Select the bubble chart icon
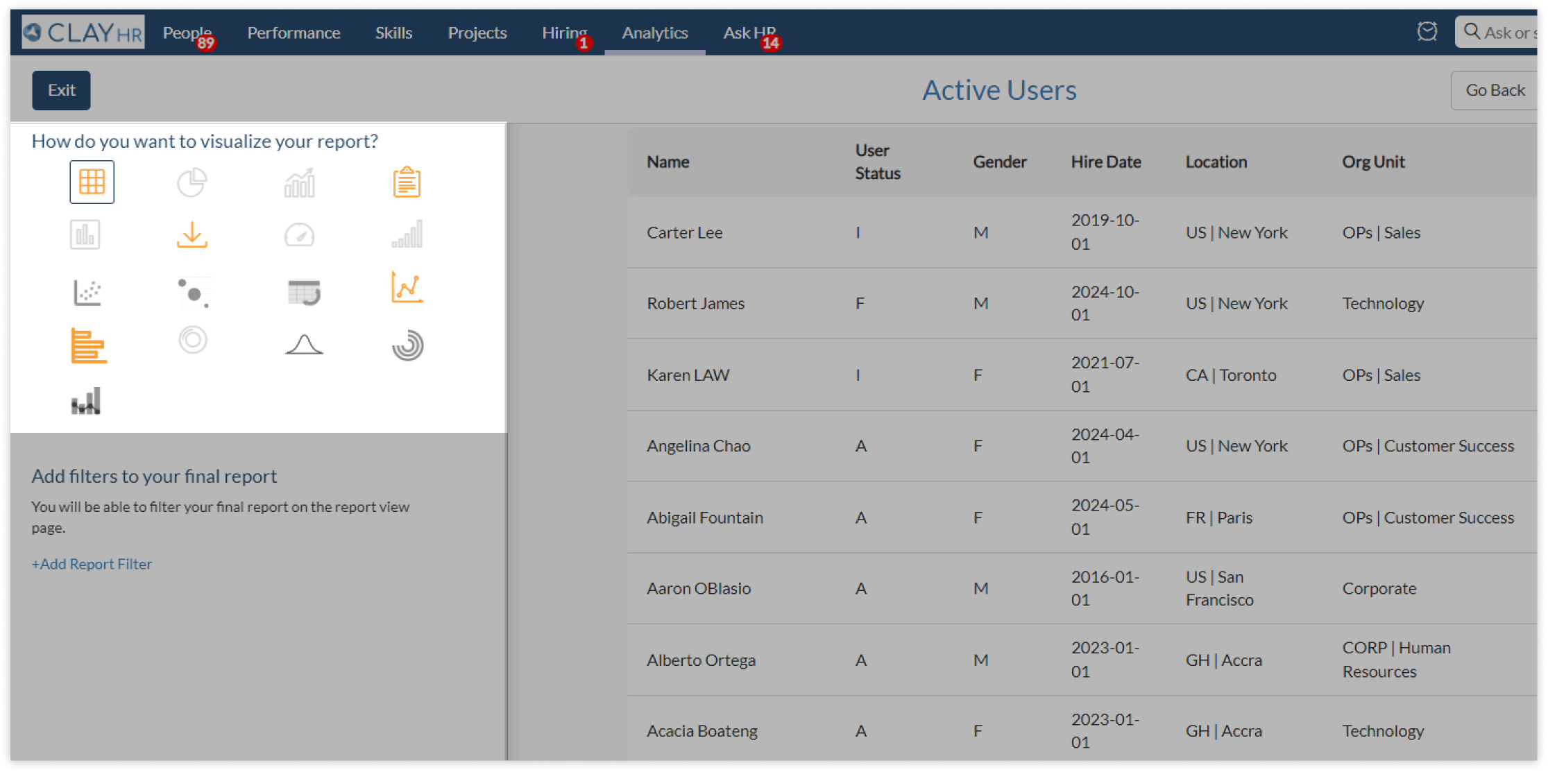The height and width of the screenshot is (772, 1548). click(194, 292)
